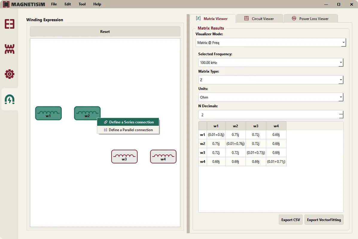Select the w3 winding block
Screen dimensions: 358x239
click(124, 157)
